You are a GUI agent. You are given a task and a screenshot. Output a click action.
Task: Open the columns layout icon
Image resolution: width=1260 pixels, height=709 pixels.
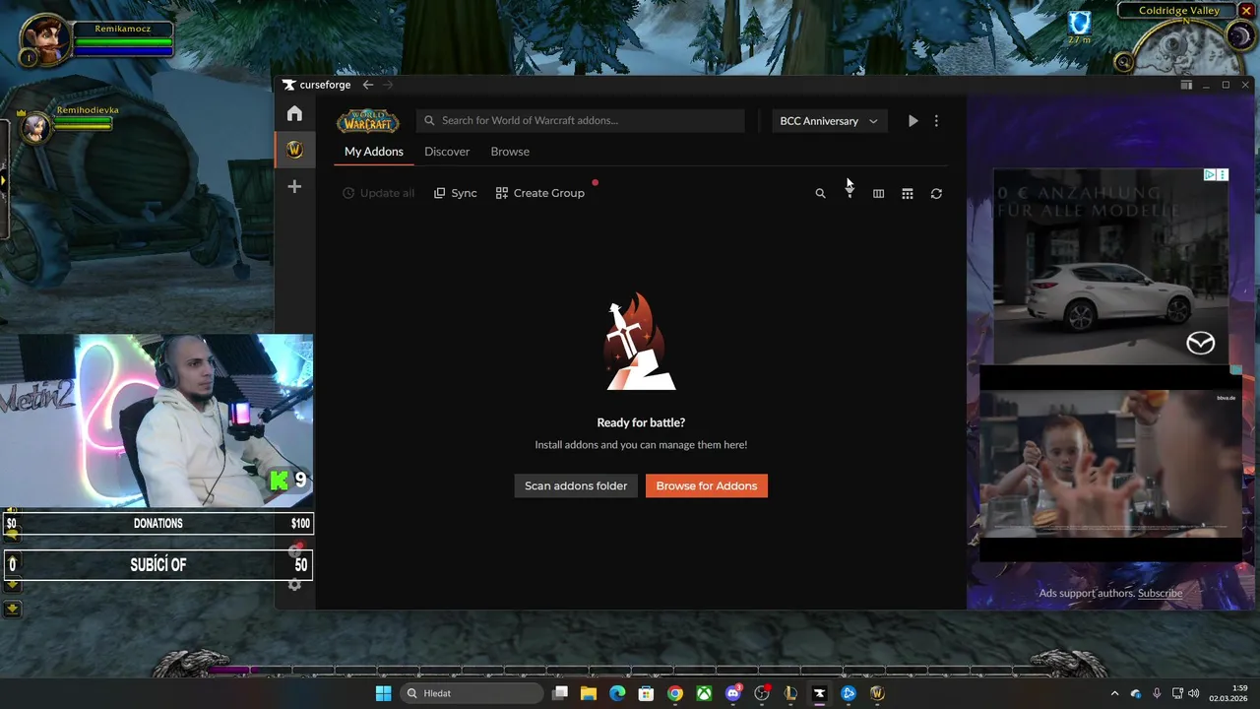point(878,194)
